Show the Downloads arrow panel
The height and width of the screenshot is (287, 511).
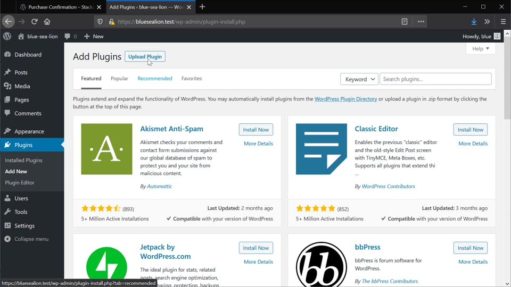(474, 21)
